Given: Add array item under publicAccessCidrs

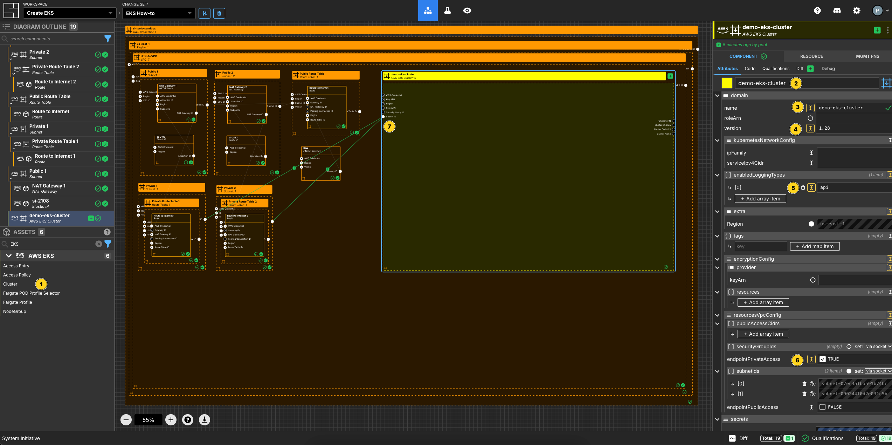Looking at the screenshot, I should [x=763, y=334].
